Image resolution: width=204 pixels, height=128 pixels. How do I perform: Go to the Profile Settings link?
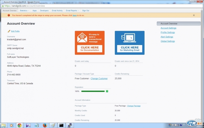click(x=168, y=33)
